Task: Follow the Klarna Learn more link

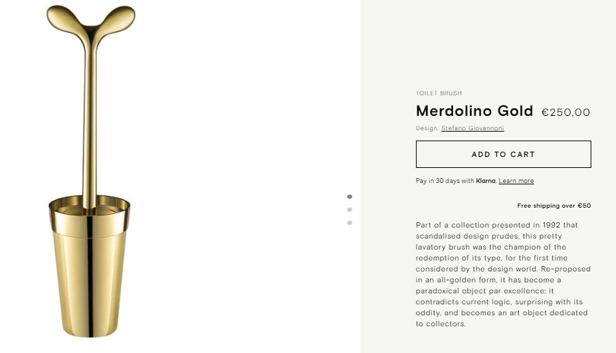Action: point(516,181)
